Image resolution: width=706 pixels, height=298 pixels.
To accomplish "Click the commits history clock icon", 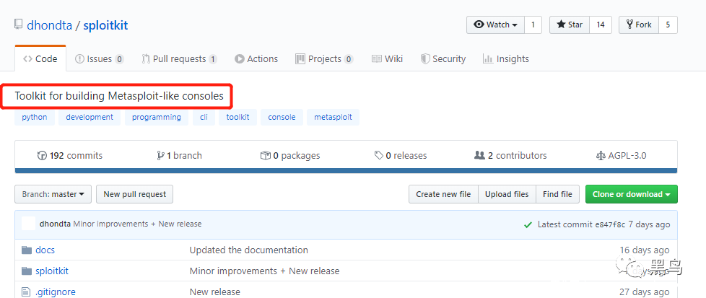I will coord(42,155).
